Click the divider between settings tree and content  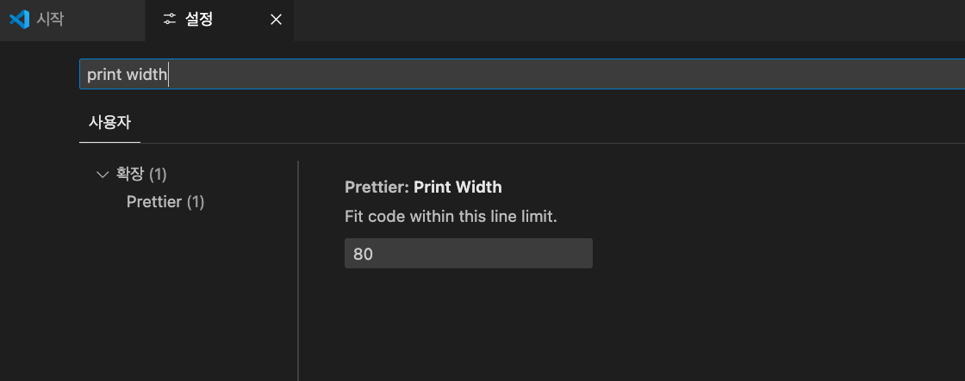tap(298, 275)
